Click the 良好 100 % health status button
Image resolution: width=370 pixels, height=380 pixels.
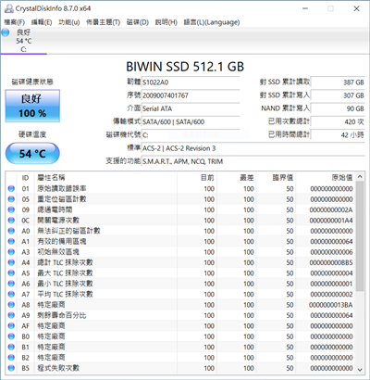(32, 106)
